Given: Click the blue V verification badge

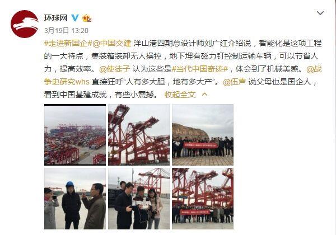Looking at the screenshot, I should 75,18.
